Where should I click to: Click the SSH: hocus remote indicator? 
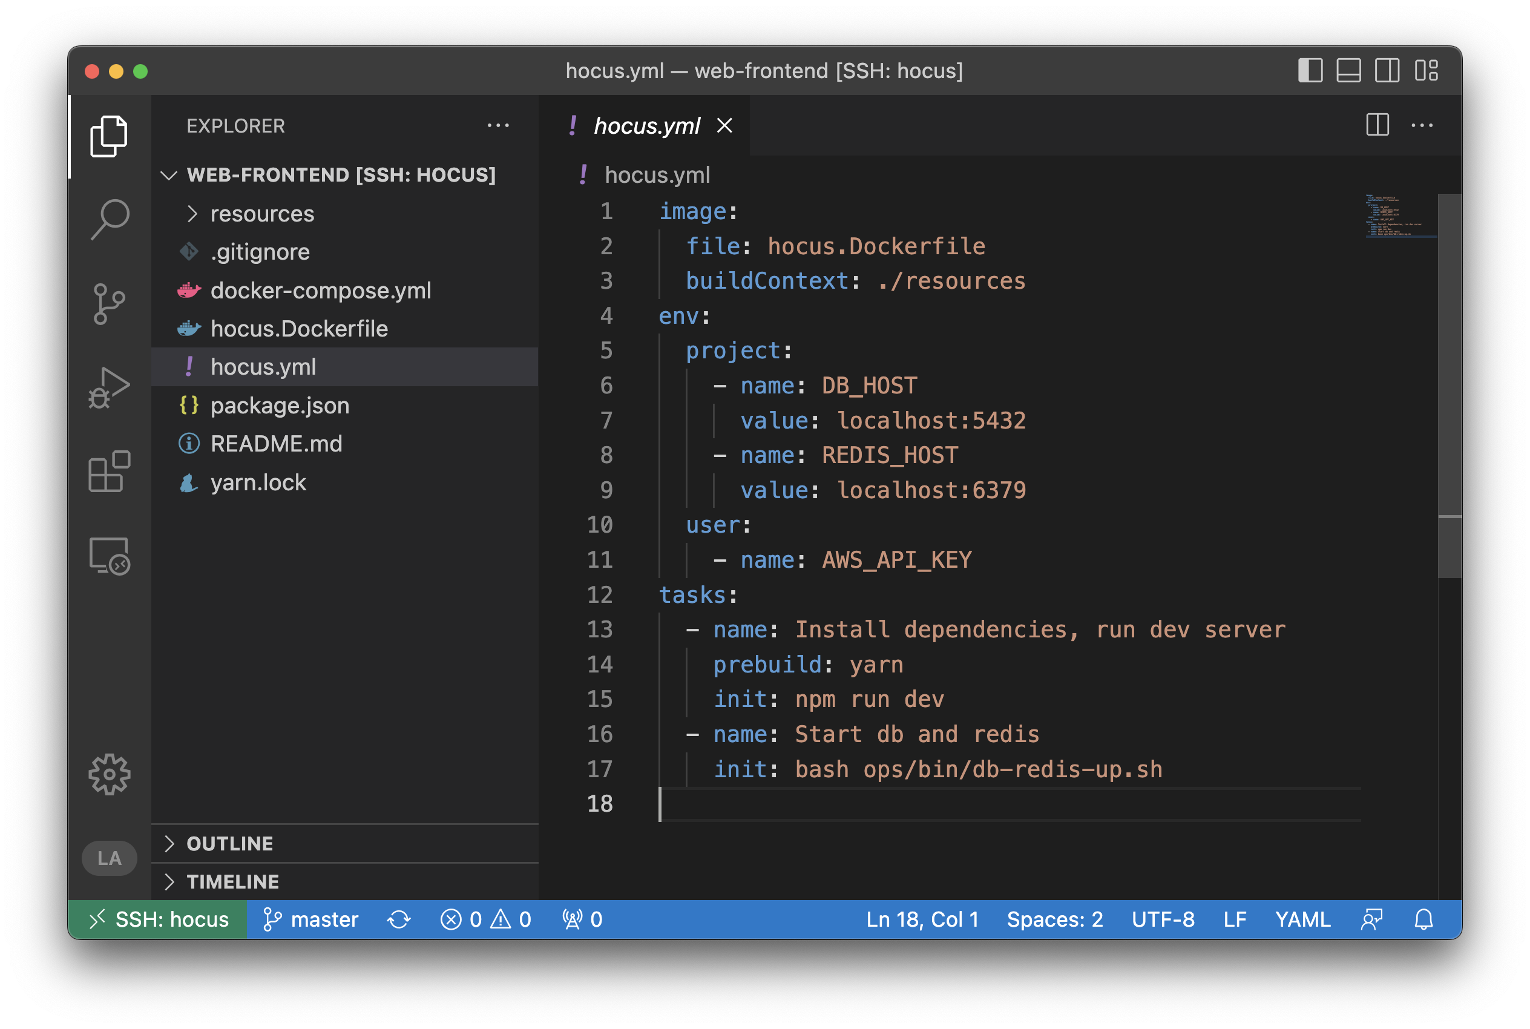click(x=158, y=919)
